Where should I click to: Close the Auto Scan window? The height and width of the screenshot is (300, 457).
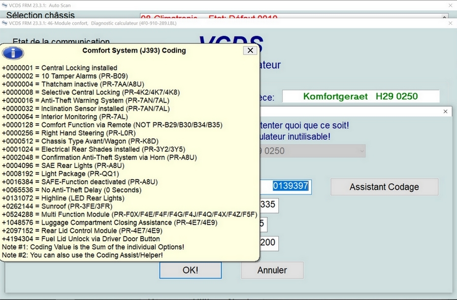point(450,5)
